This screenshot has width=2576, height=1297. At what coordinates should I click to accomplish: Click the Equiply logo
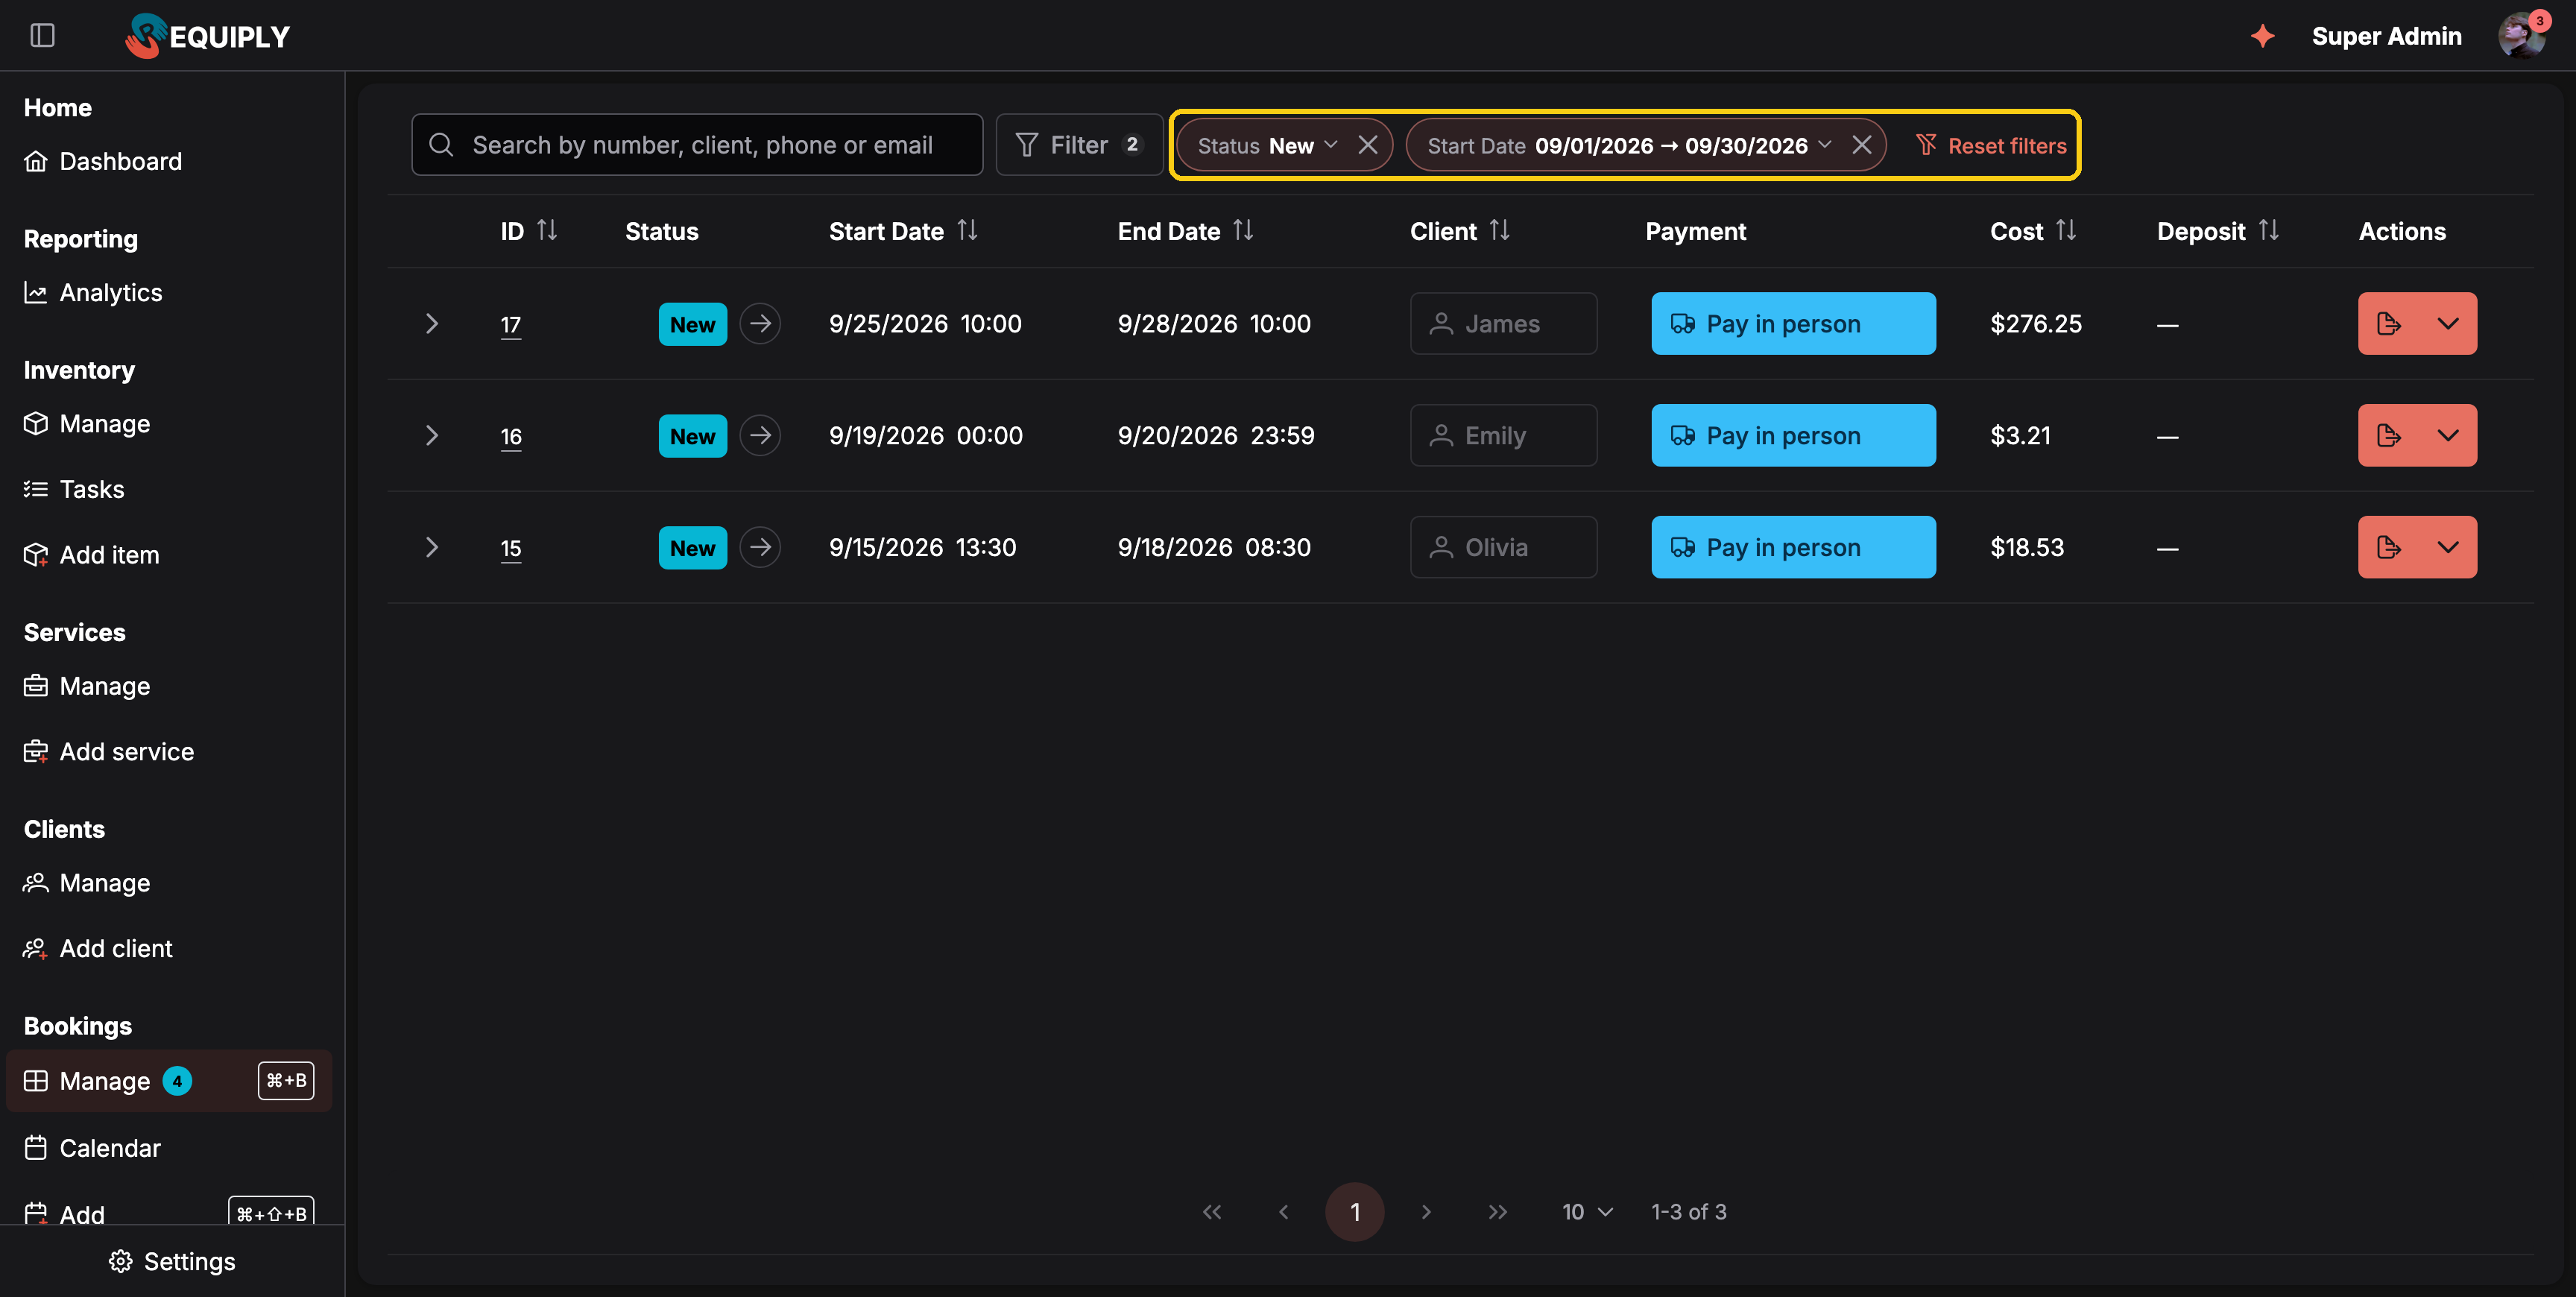(207, 36)
